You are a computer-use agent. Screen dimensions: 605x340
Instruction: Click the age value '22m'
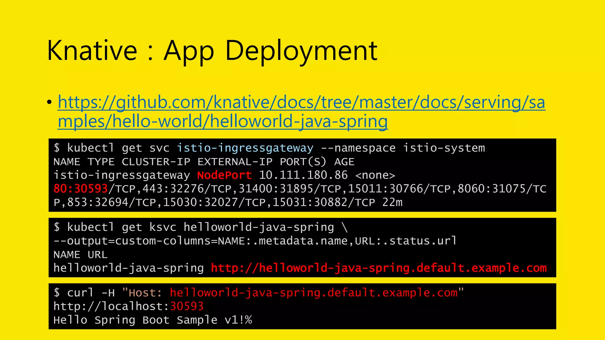[392, 202]
